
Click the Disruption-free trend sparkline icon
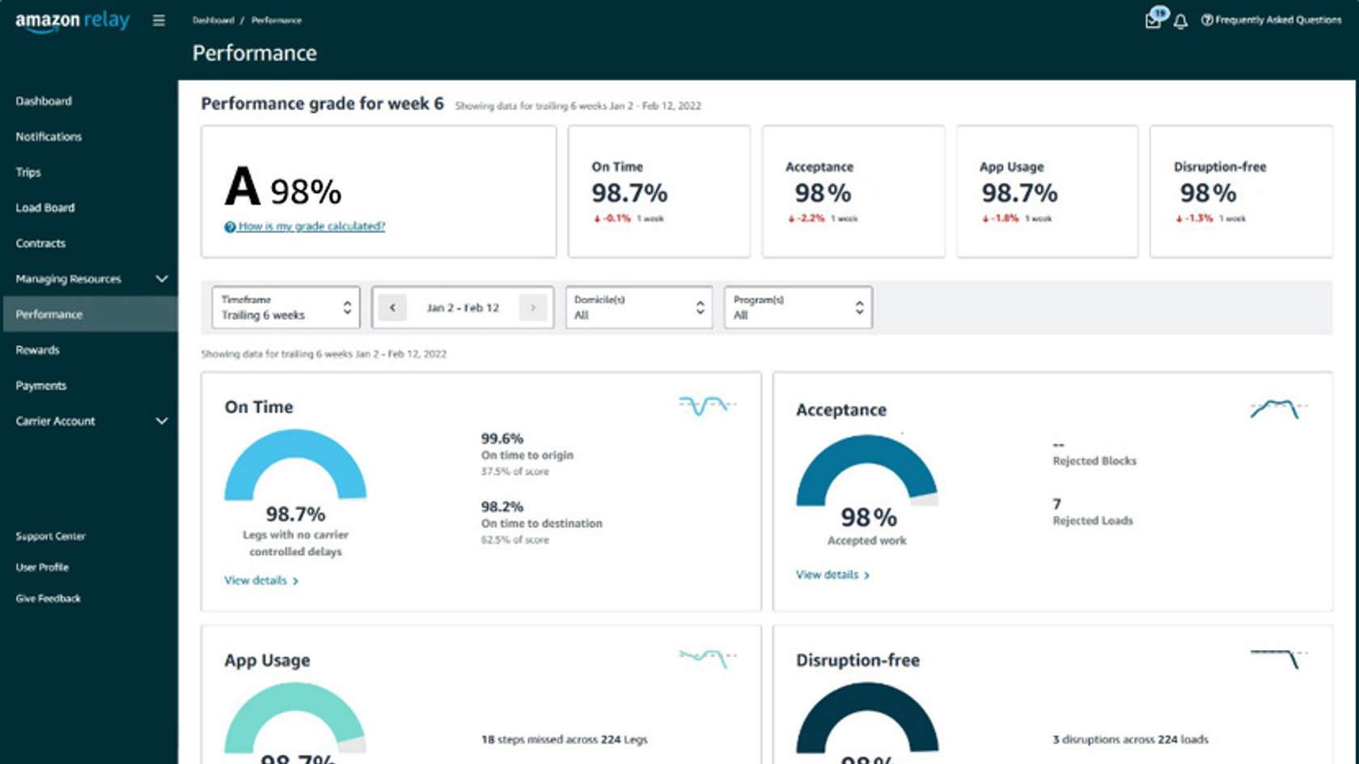point(1277,658)
